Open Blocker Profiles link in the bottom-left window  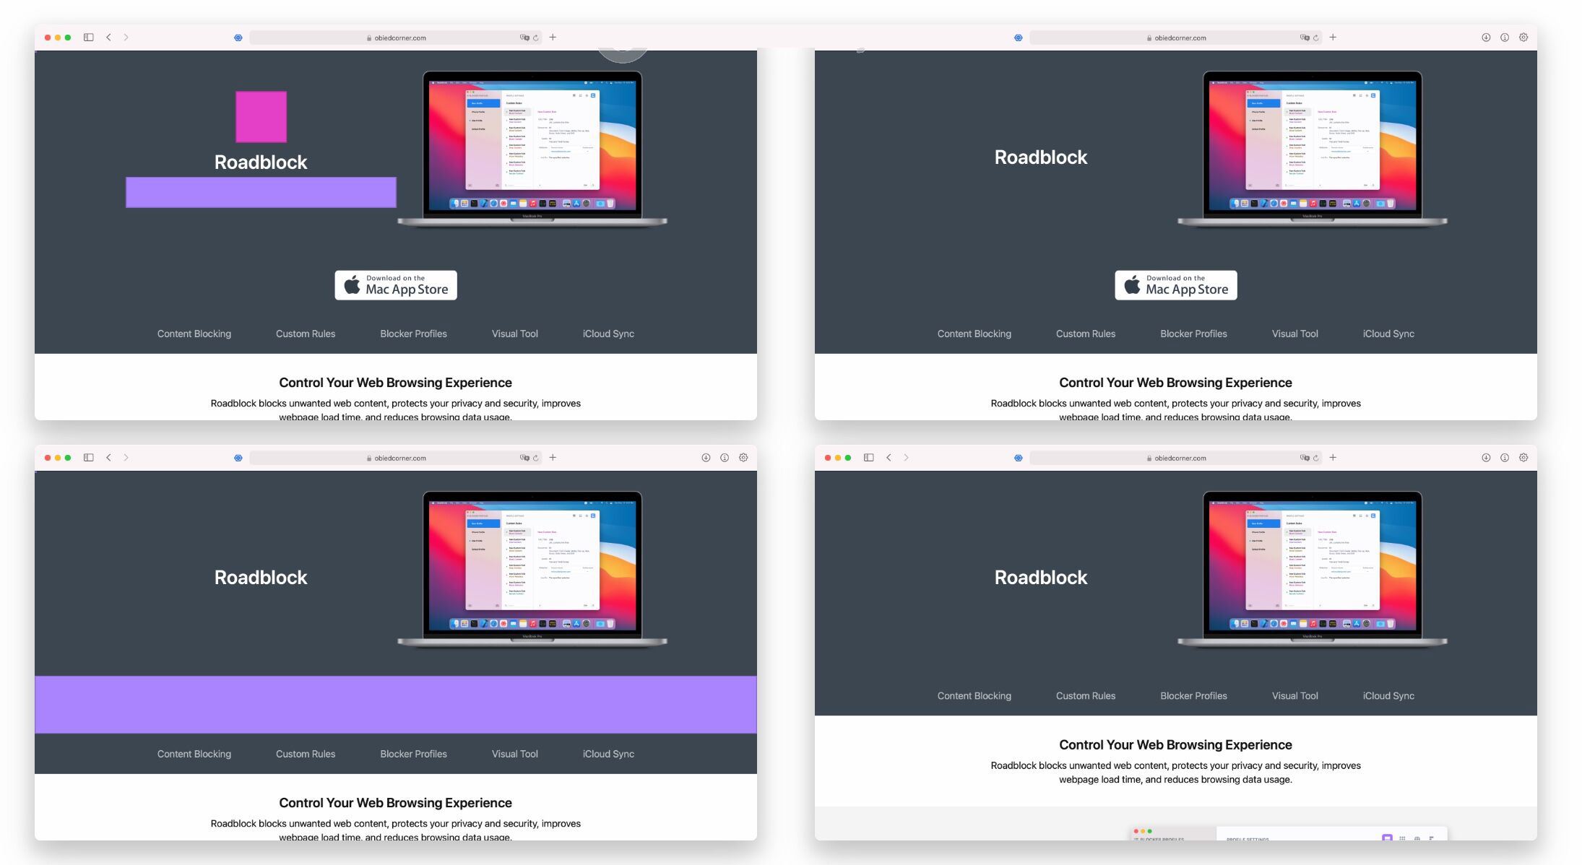[x=414, y=754]
